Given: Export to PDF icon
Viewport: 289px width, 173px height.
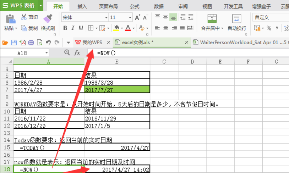Looking at the screenshot, I should pos(22,43).
